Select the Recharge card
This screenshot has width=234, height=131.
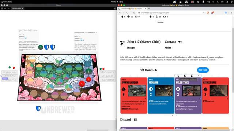pyautogui.click(x=161, y=95)
